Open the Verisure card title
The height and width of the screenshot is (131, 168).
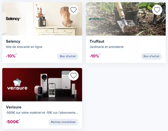click(x=14, y=107)
